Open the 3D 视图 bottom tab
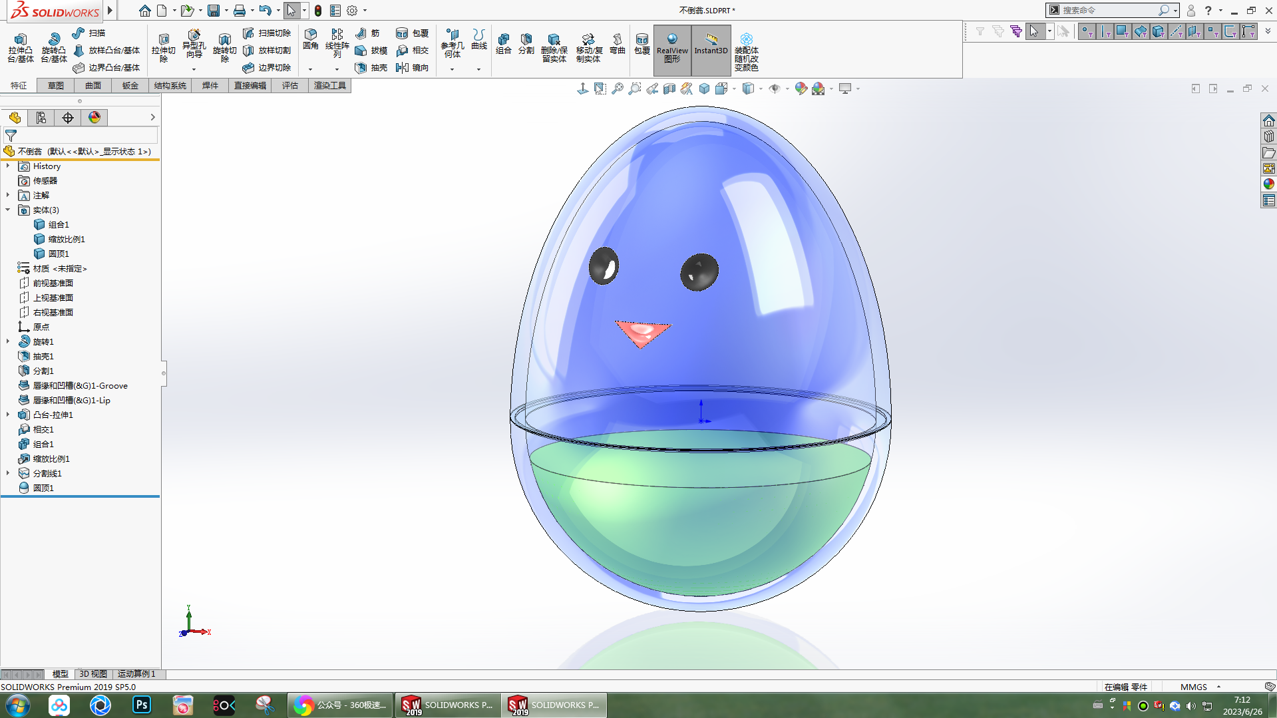This screenshot has width=1277, height=718. (93, 674)
